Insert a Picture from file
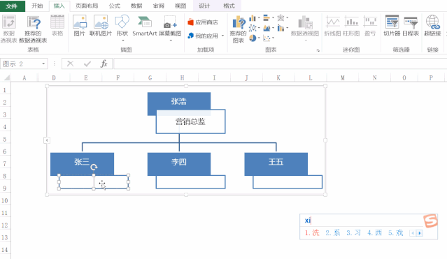 [80, 26]
